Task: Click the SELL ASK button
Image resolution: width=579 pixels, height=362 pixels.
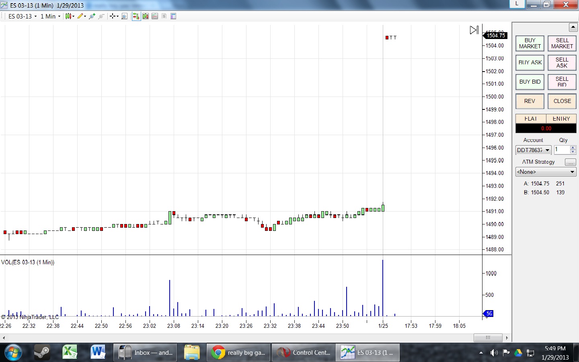Action: (x=562, y=63)
